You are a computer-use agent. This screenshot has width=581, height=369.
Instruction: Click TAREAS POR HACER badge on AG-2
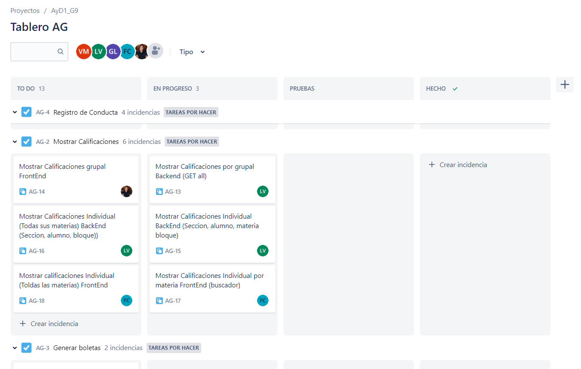pyautogui.click(x=192, y=141)
